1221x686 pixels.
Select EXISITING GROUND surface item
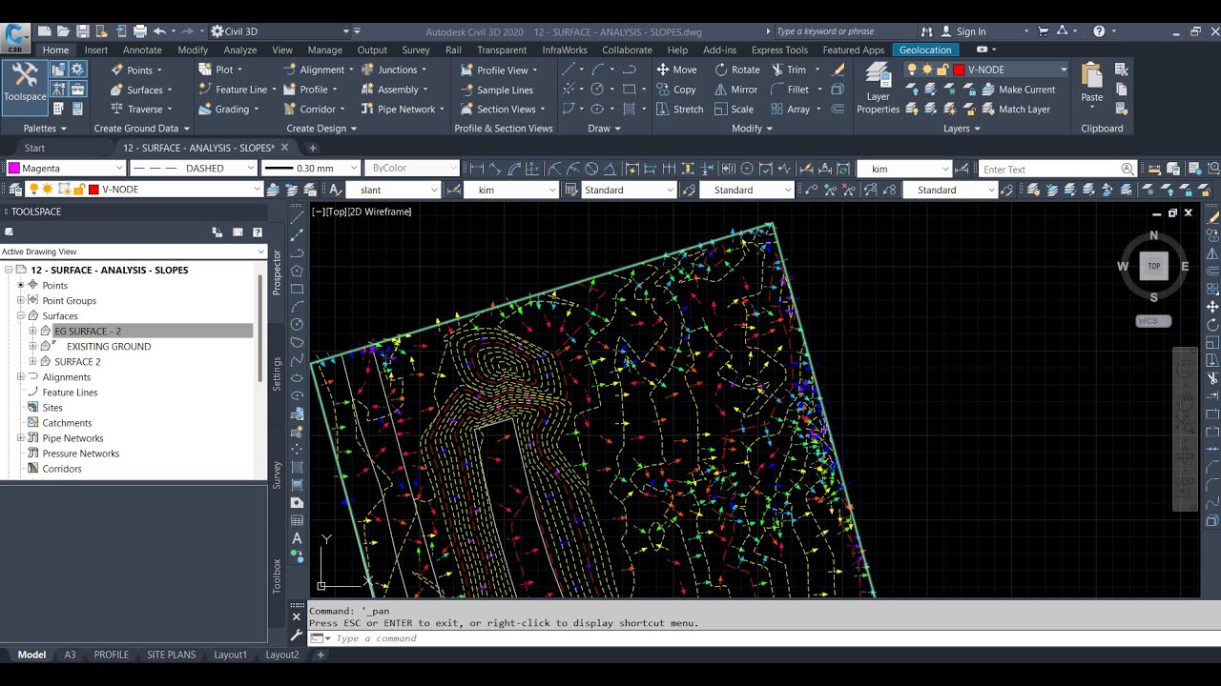[x=109, y=346]
